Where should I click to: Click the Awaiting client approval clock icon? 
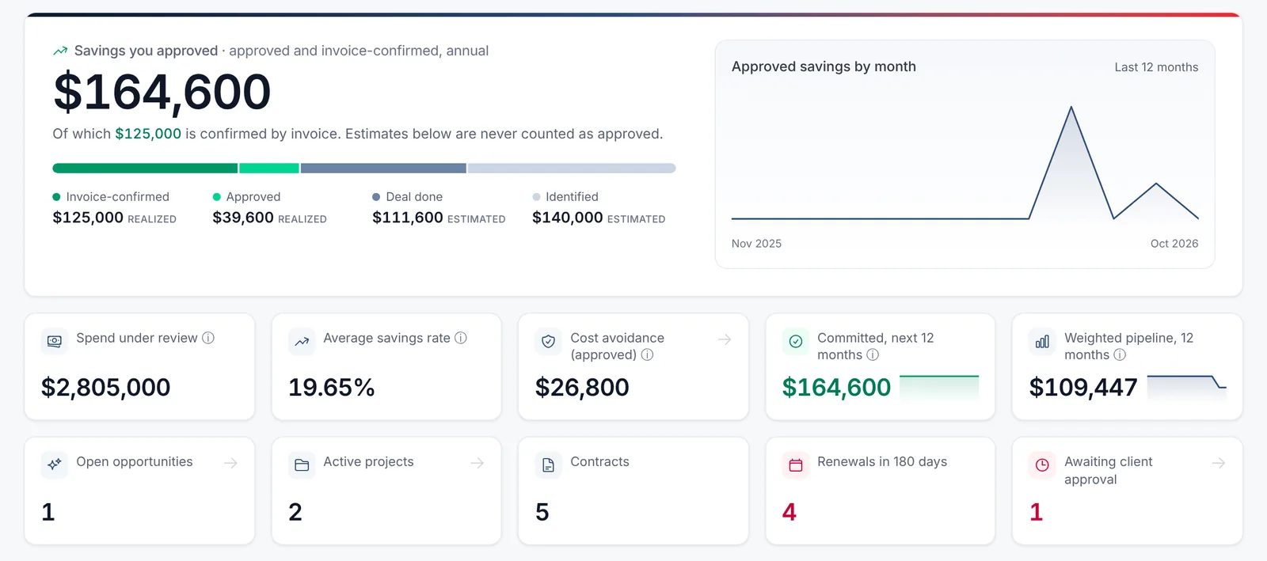pyautogui.click(x=1042, y=464)
